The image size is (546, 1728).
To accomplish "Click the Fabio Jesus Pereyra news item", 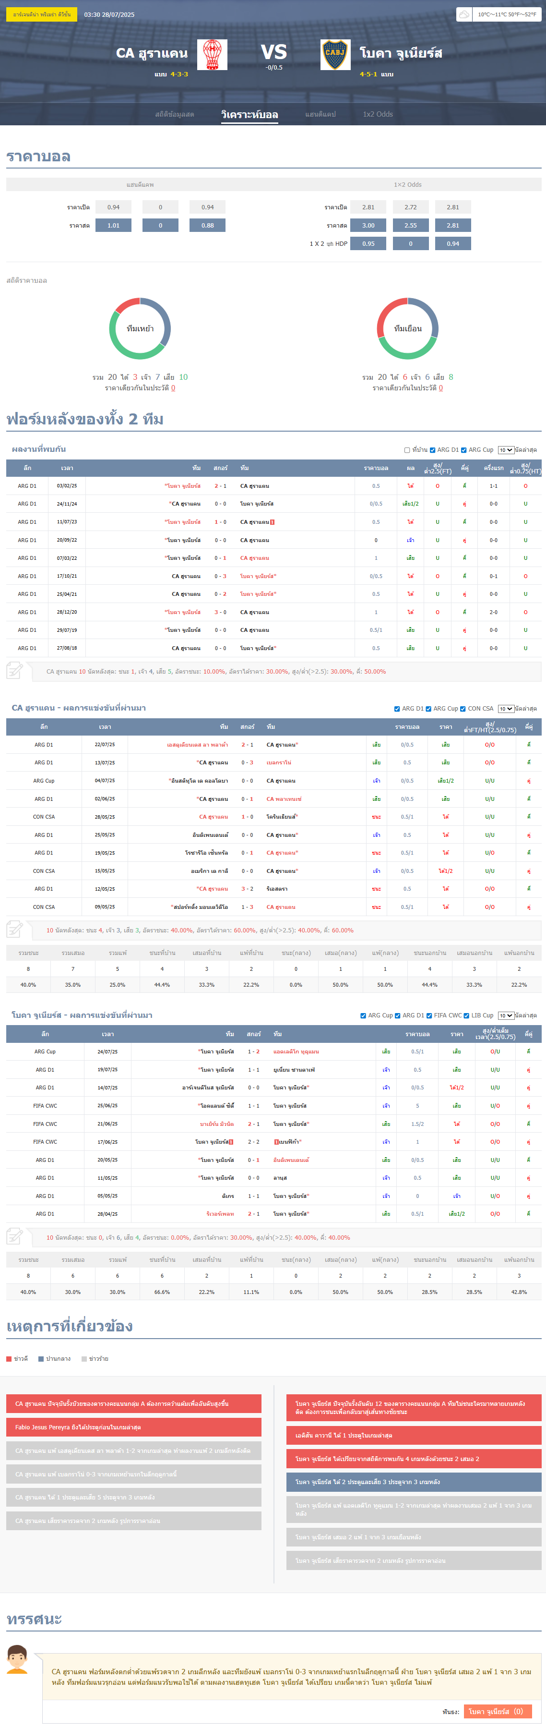I will click(134, 1427).
